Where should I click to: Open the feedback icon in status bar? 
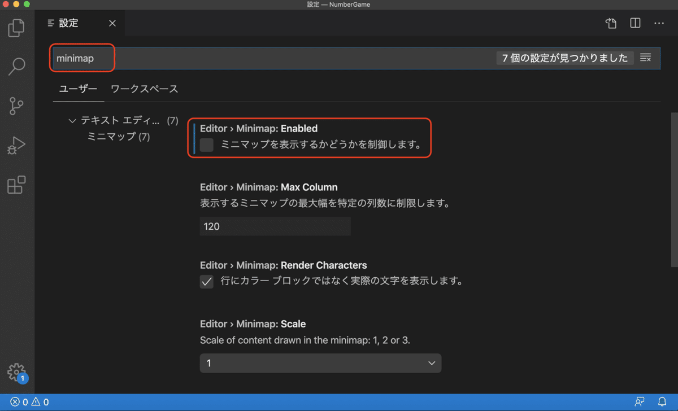[x=640, y=402]
